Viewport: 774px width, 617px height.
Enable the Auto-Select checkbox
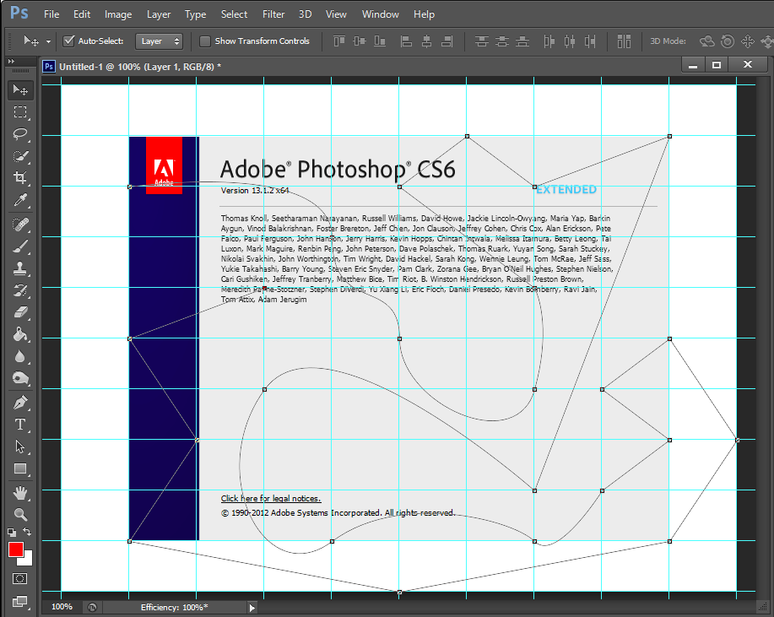click(x=69, y=41)
